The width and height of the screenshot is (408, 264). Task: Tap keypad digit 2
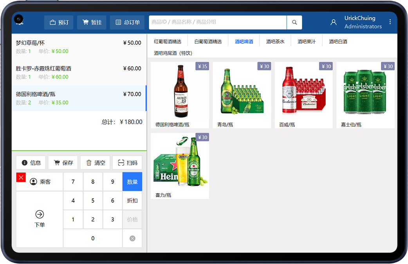pos(93,219)
